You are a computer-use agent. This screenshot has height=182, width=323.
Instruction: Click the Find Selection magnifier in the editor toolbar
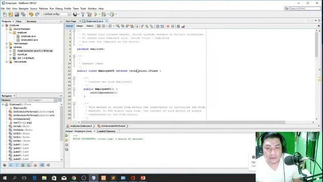[x=118, y=26]
